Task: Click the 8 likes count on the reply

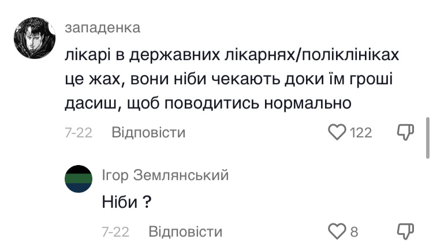Action: tap(354, 232)
